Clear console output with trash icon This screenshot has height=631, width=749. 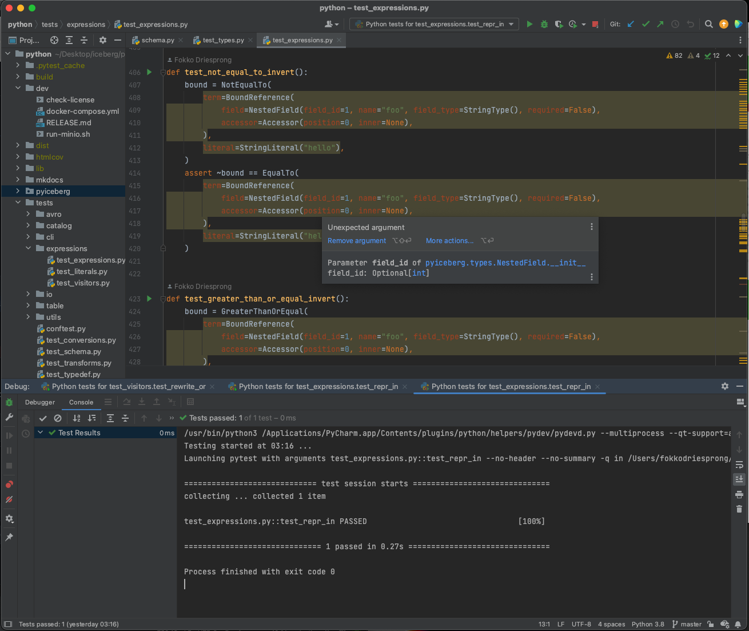(739, 509)
